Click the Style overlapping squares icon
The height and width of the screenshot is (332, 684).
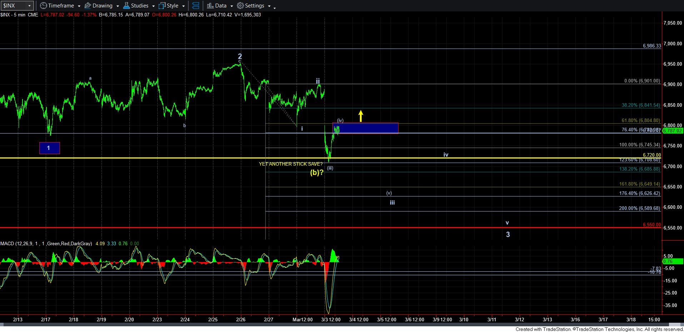(162, 6)
